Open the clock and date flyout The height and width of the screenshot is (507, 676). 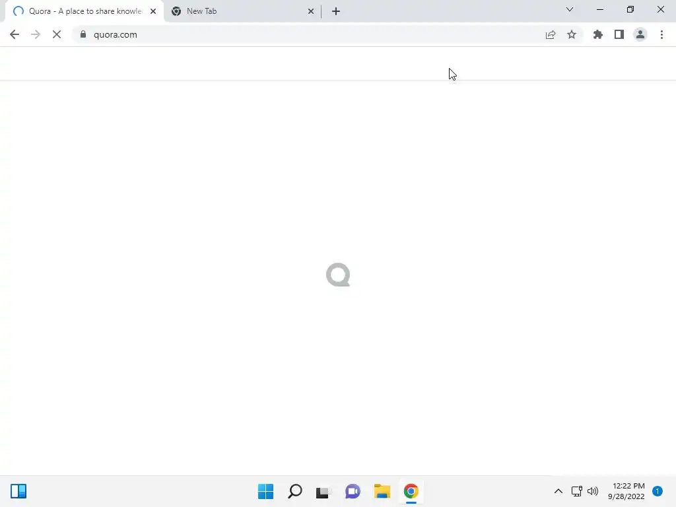click(x=626, y=491)
